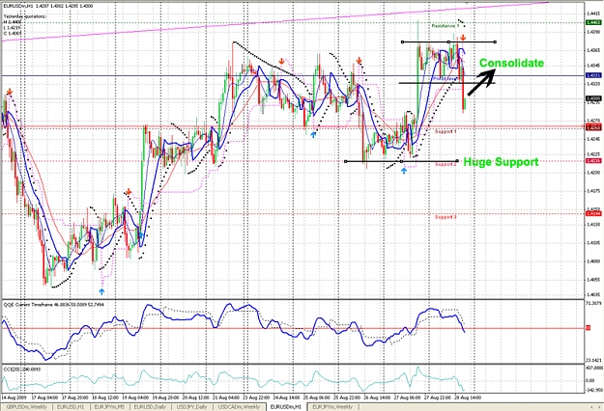Open the EURUSD,H1 chart tab
This screenshot has width=604, height=411.
71,407
